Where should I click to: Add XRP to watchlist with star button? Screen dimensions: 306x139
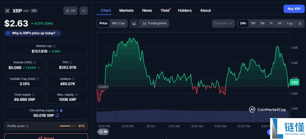click(x=71, y=11)
